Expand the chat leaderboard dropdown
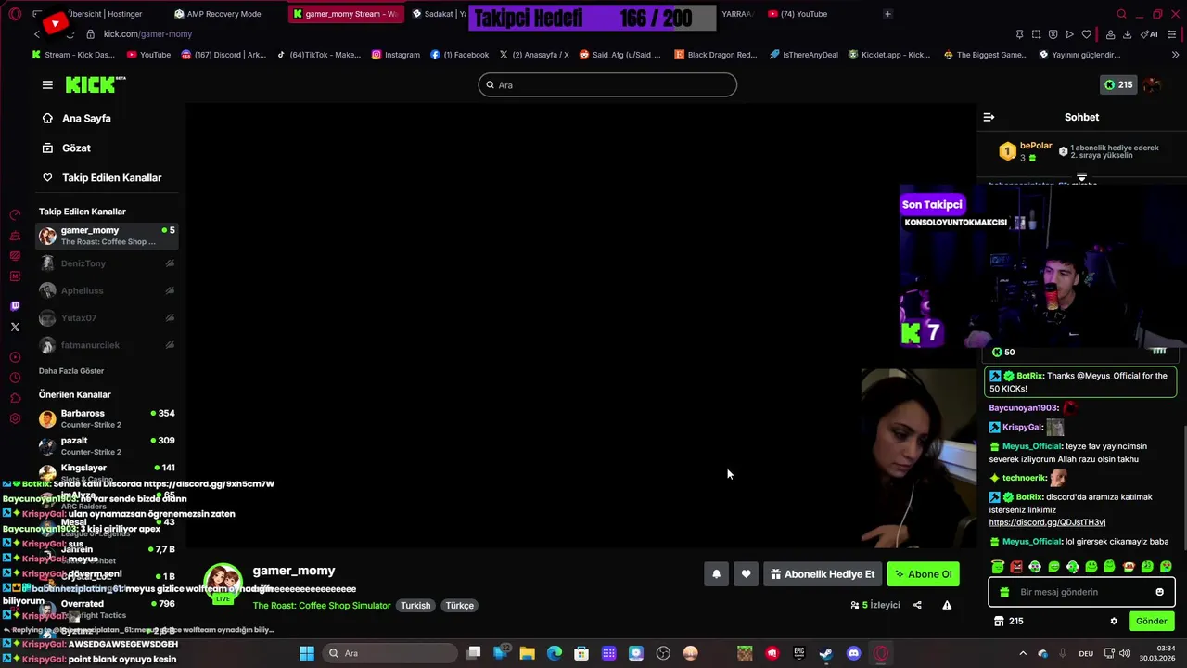The width and height of the screenshot is (1187, 668). [1081, 176]
